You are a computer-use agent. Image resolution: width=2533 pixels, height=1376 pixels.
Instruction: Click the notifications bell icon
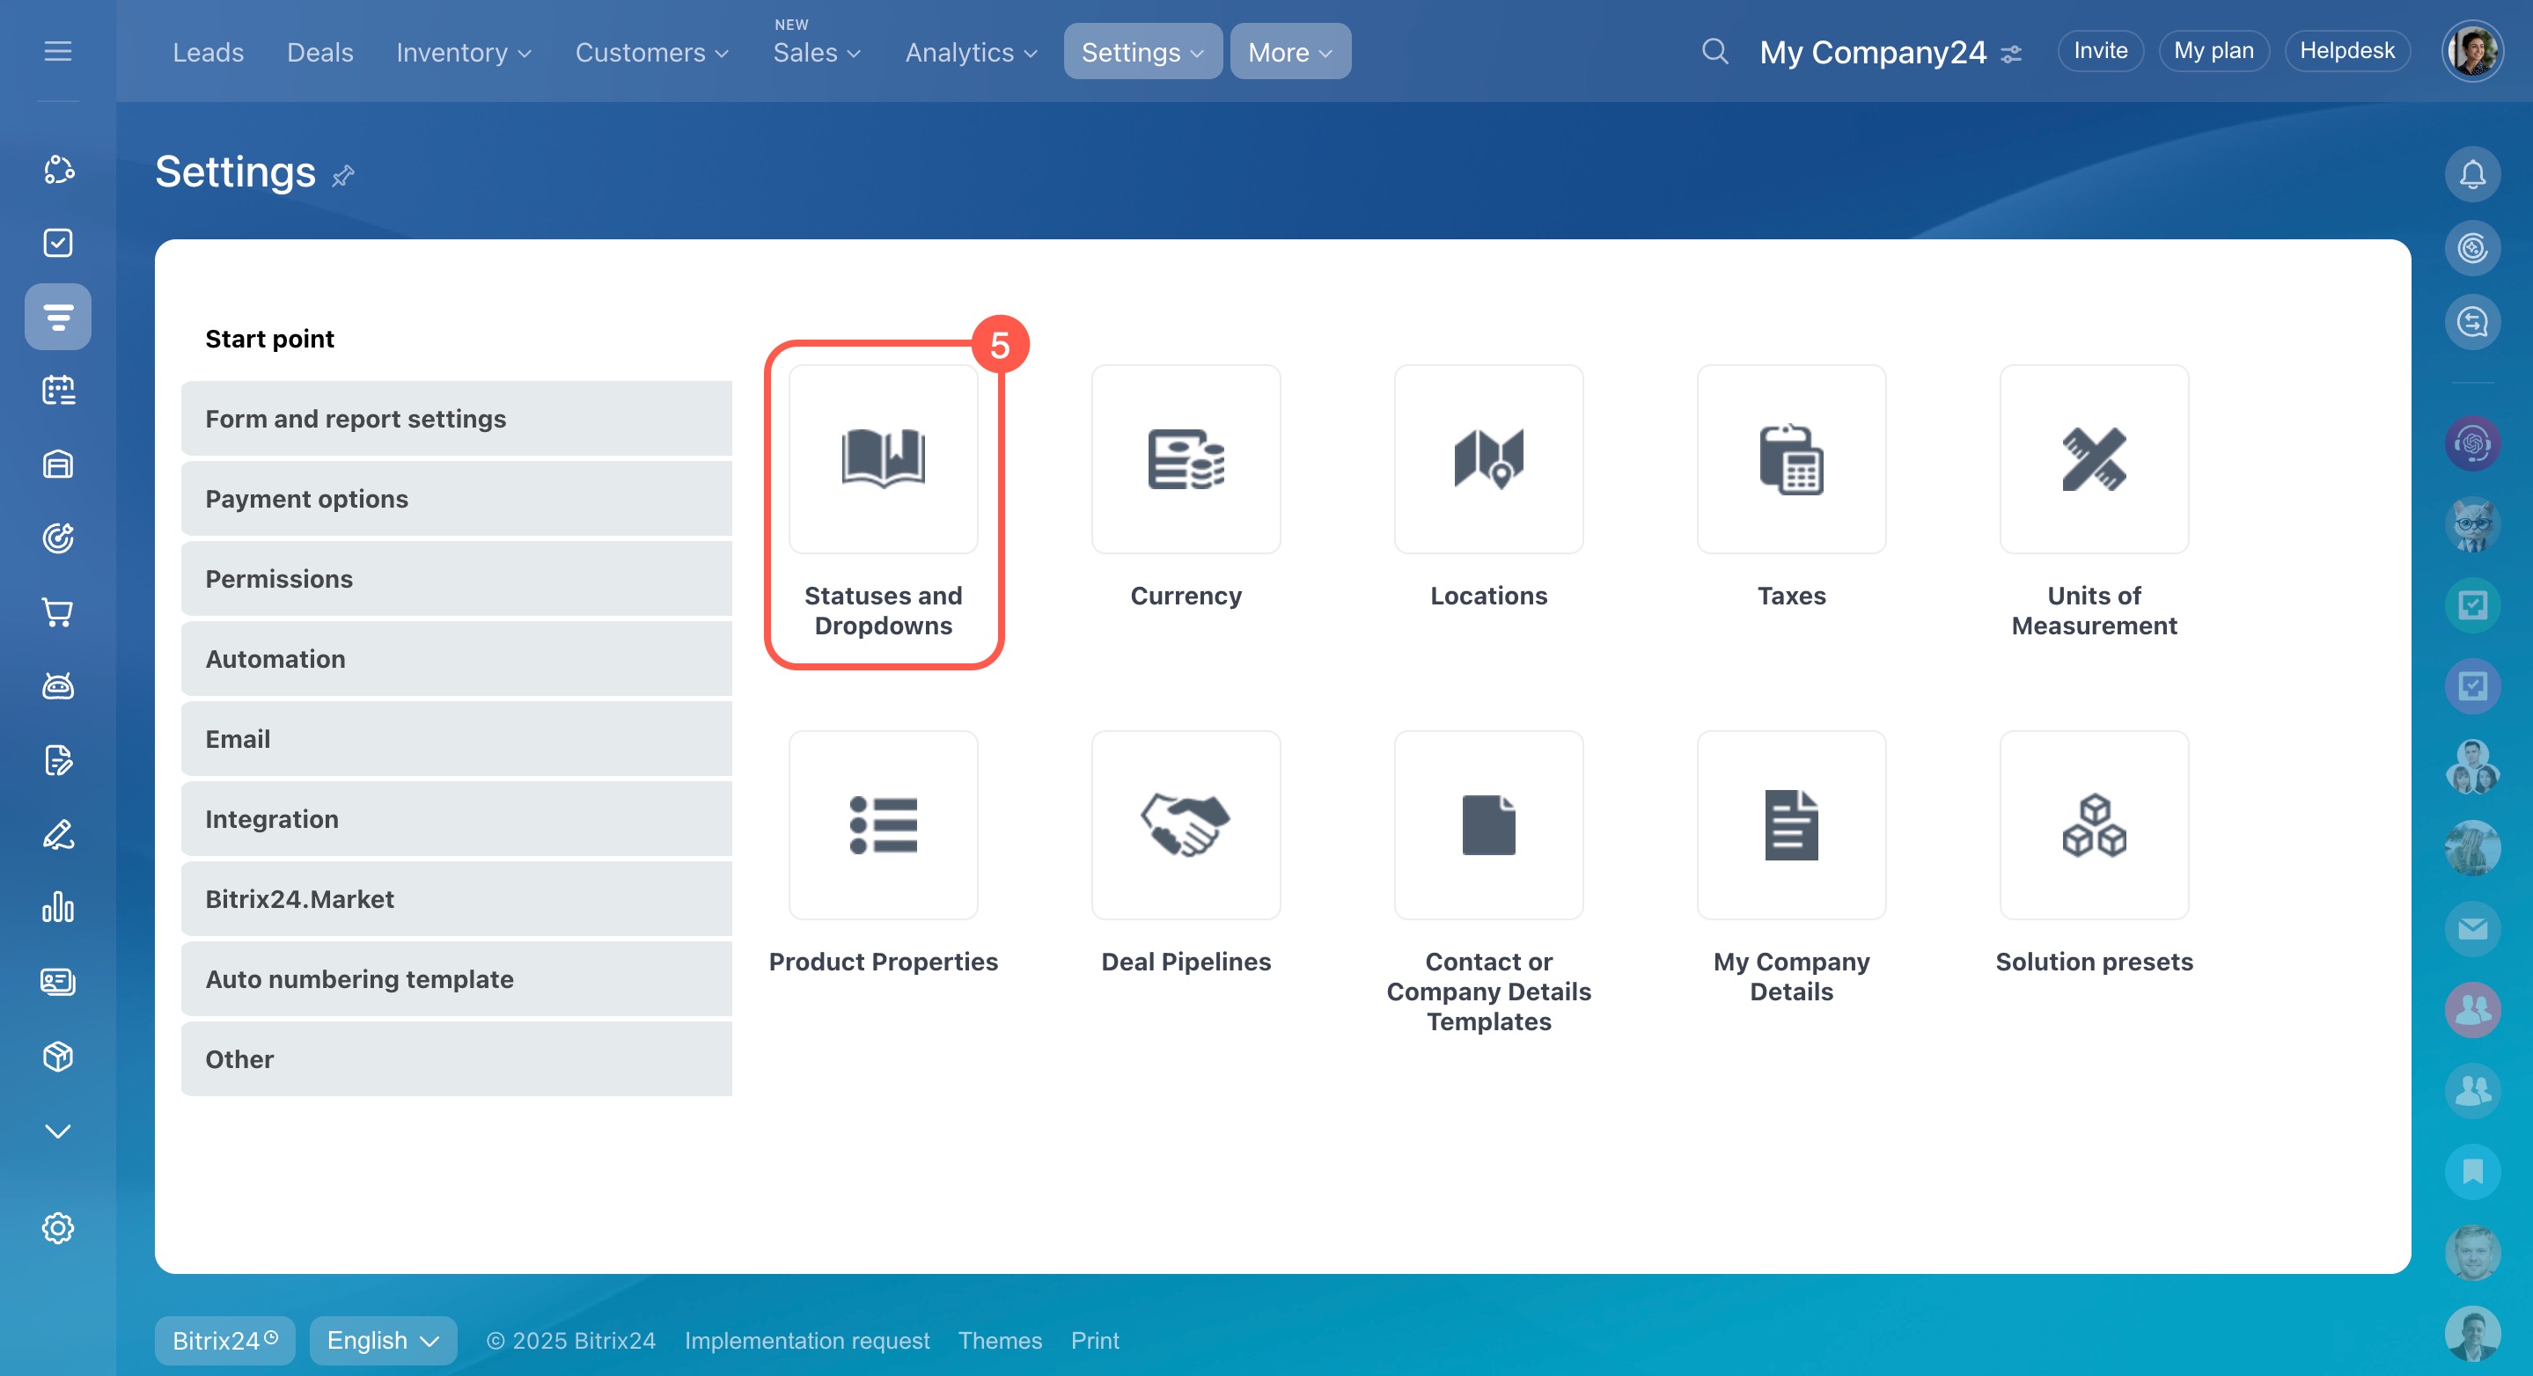tap(2471, 174)
